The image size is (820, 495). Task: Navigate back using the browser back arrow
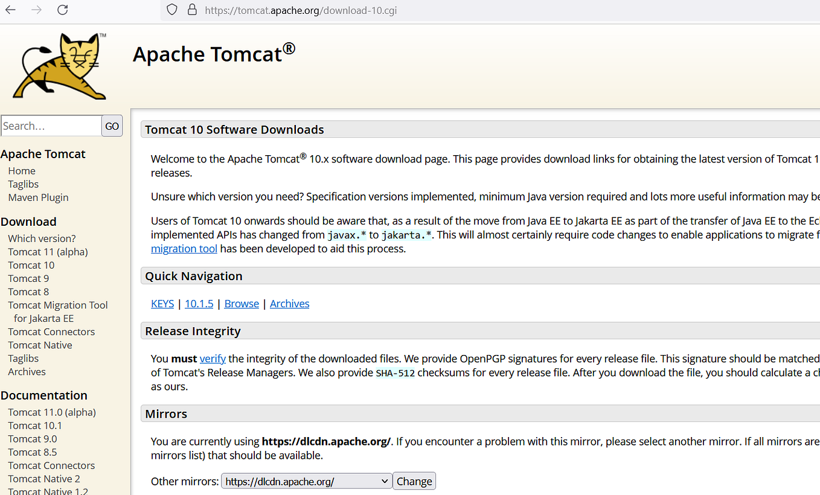pos(10,10)
